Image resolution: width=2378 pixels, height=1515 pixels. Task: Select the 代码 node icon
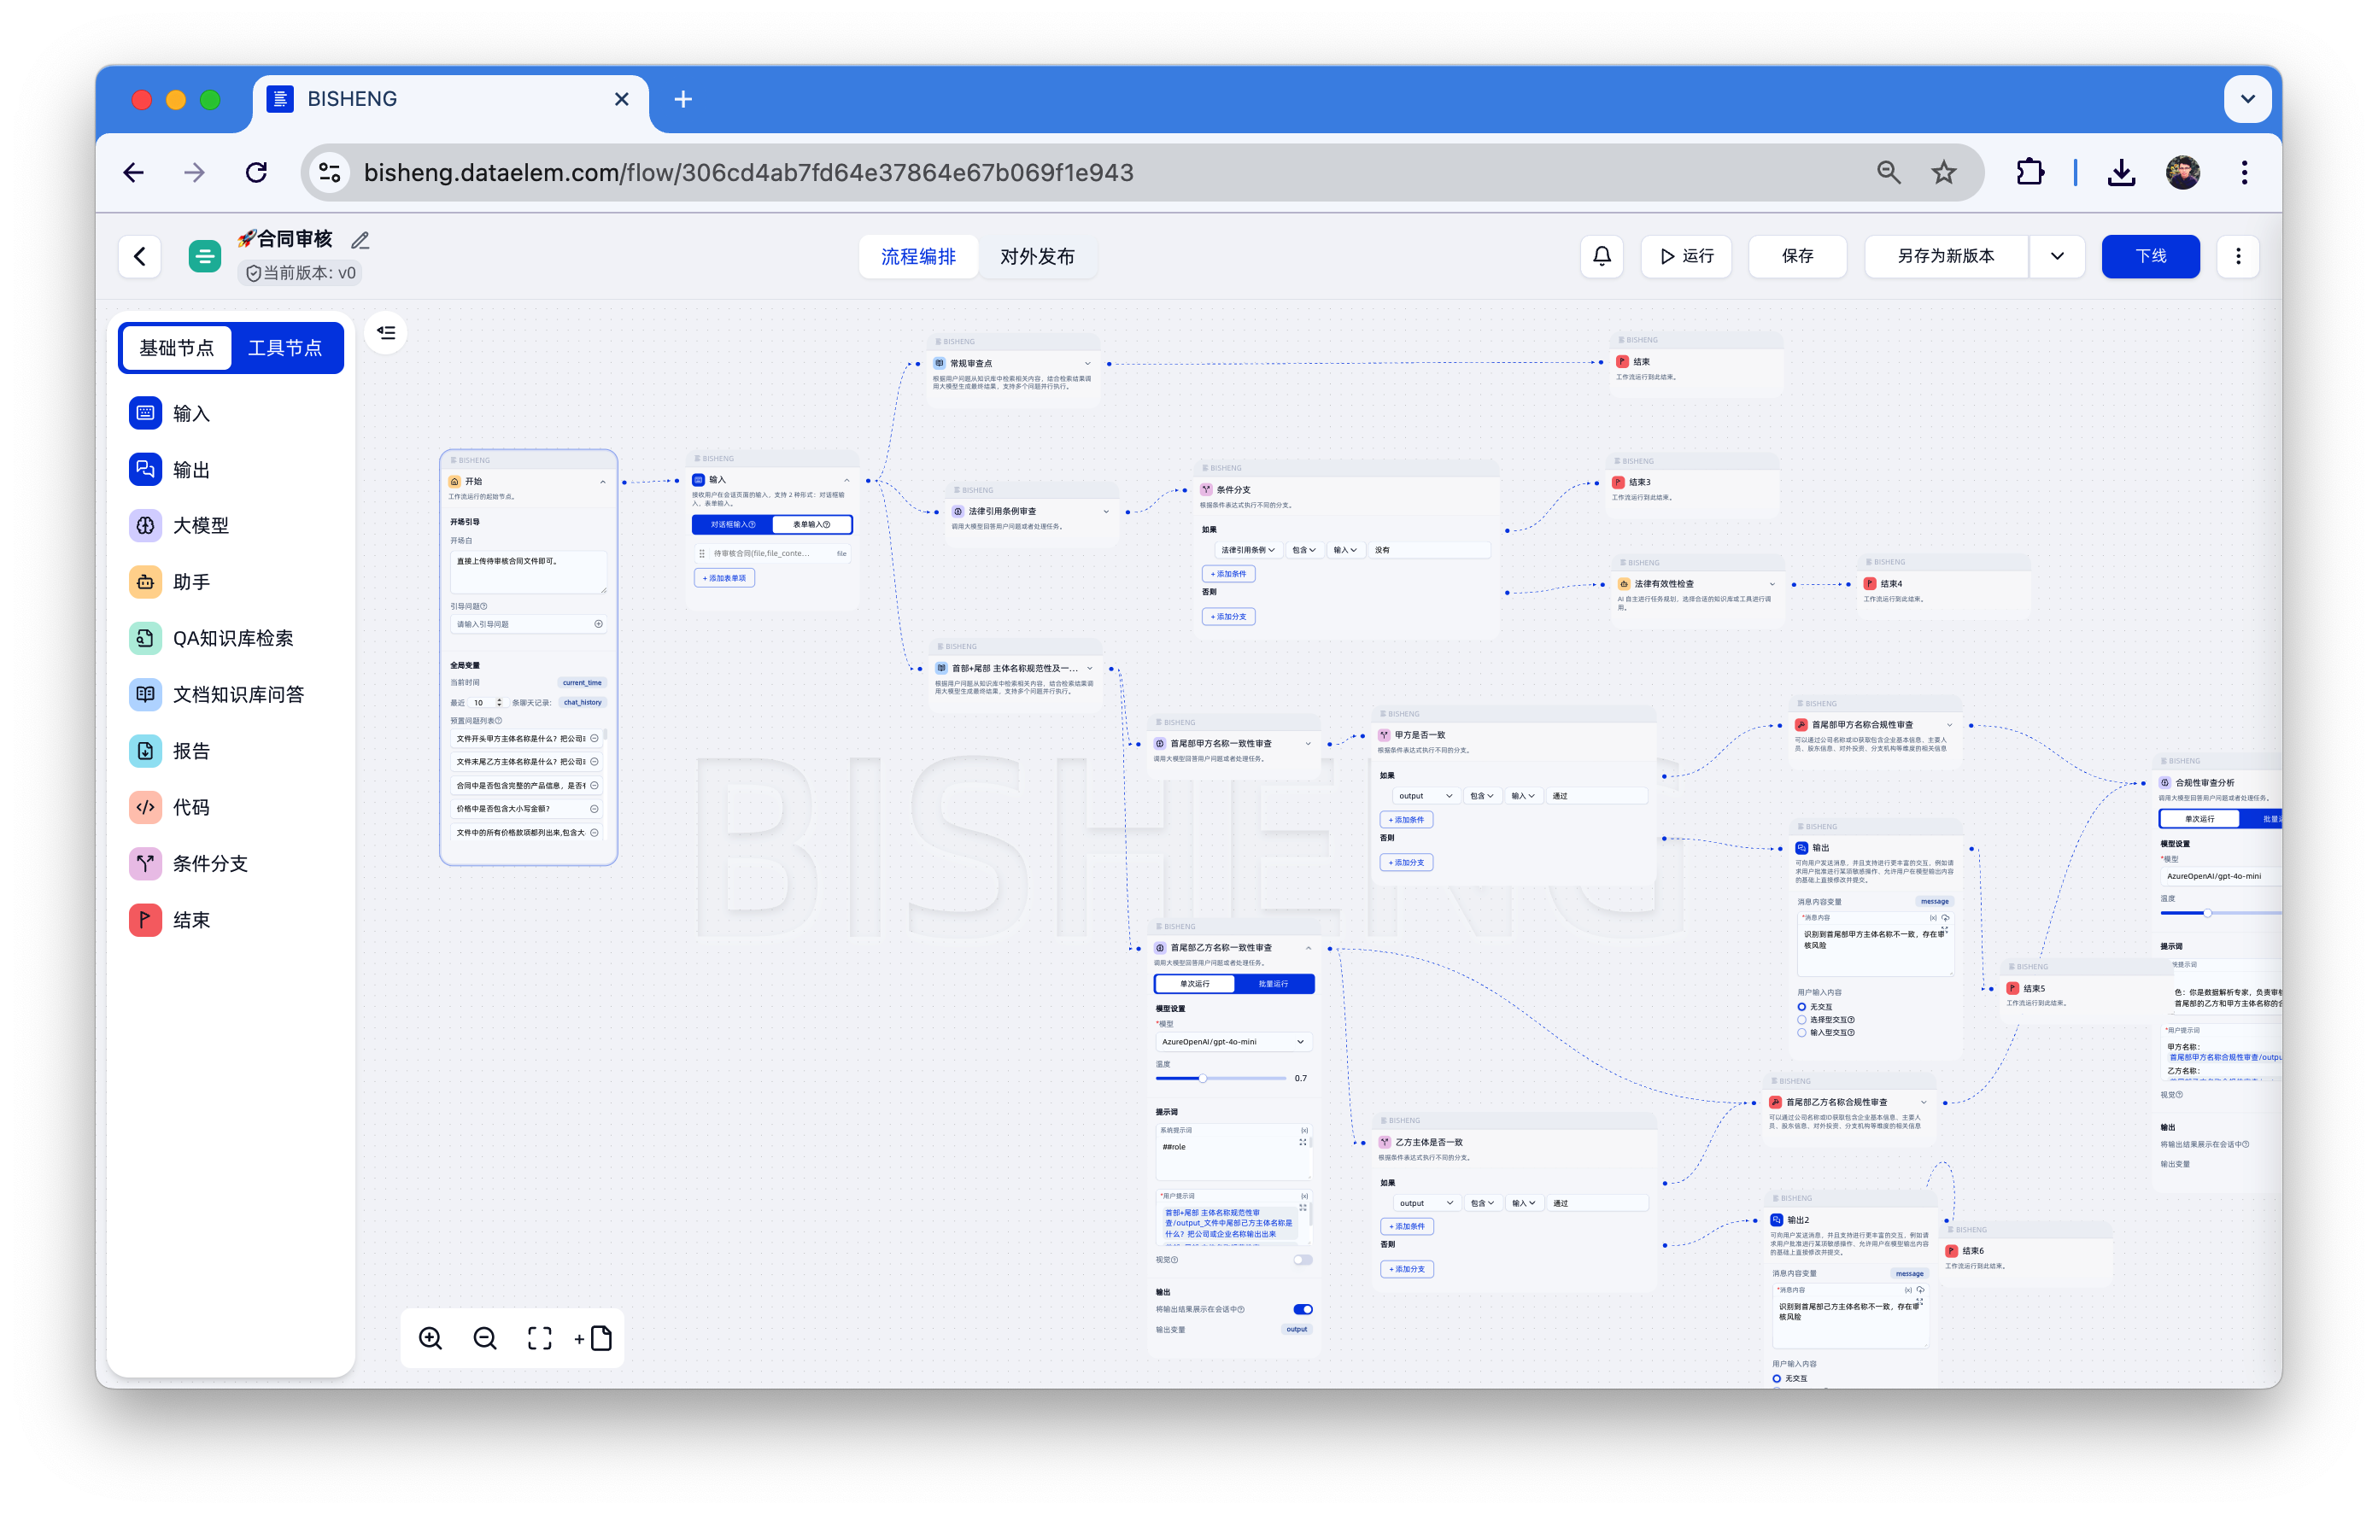coord(145,807)
